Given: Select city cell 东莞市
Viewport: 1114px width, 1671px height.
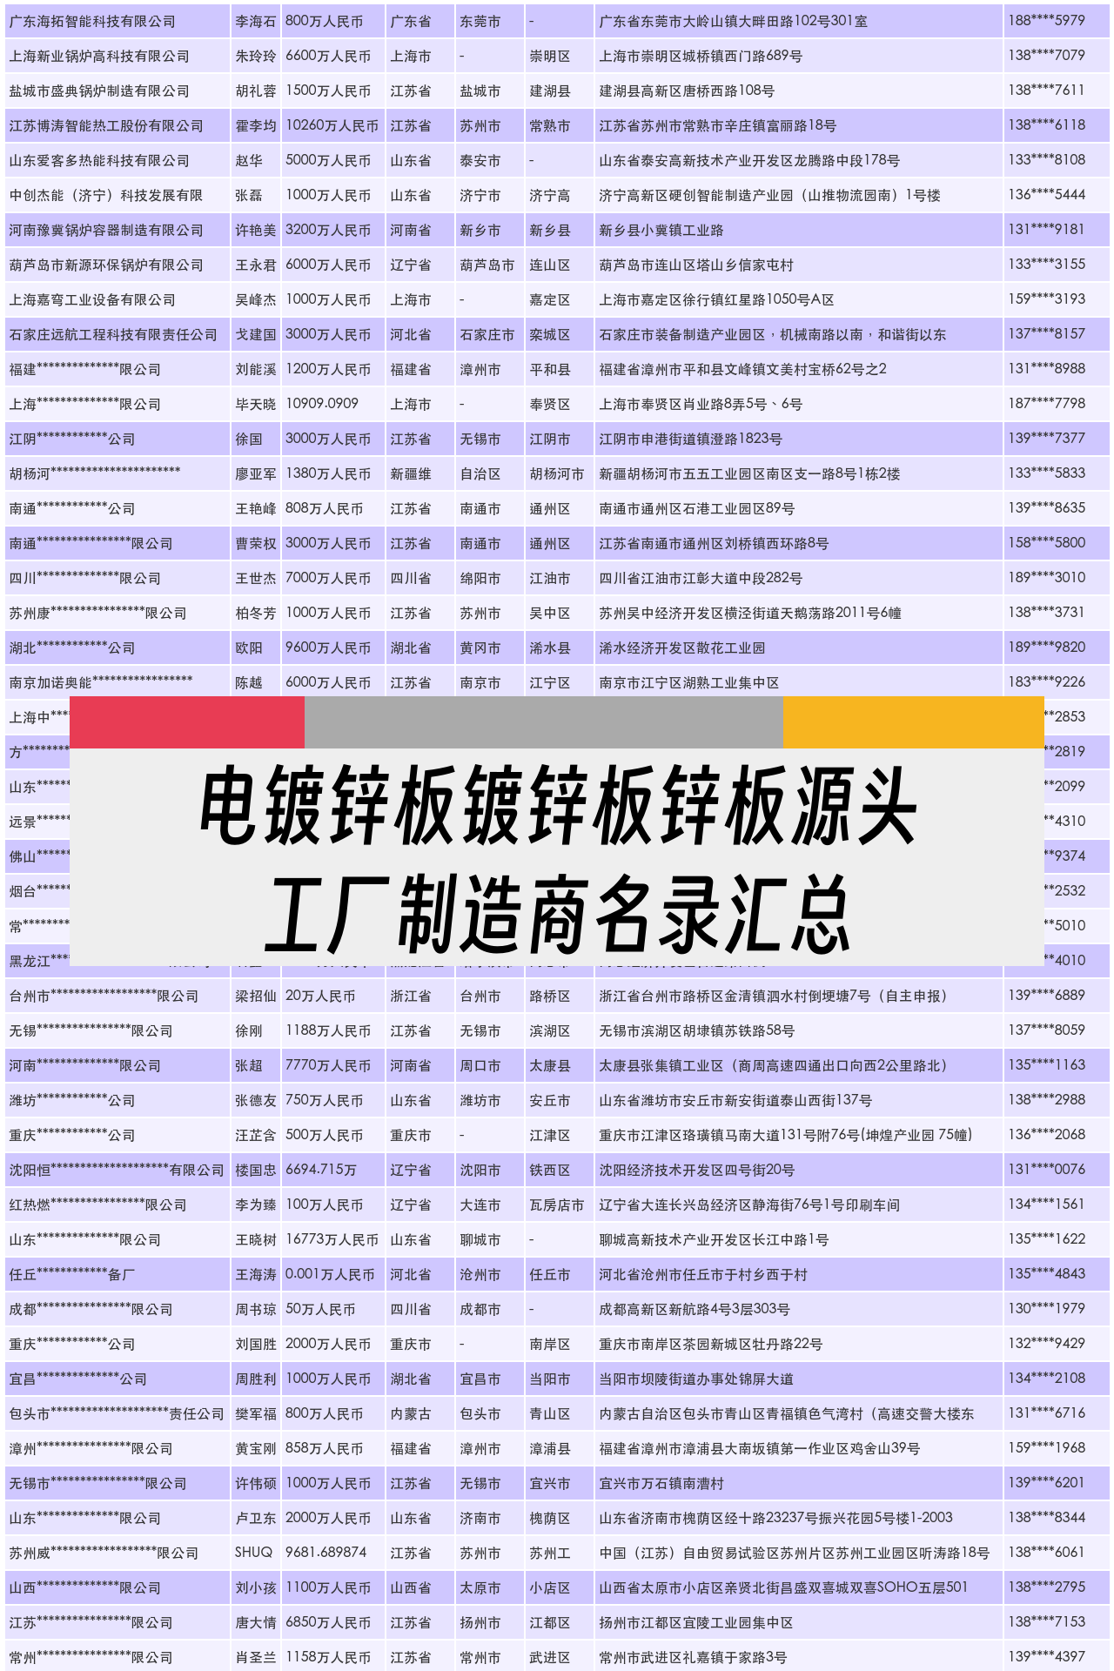Looking at the screenshot, I should tap(480, 21).
